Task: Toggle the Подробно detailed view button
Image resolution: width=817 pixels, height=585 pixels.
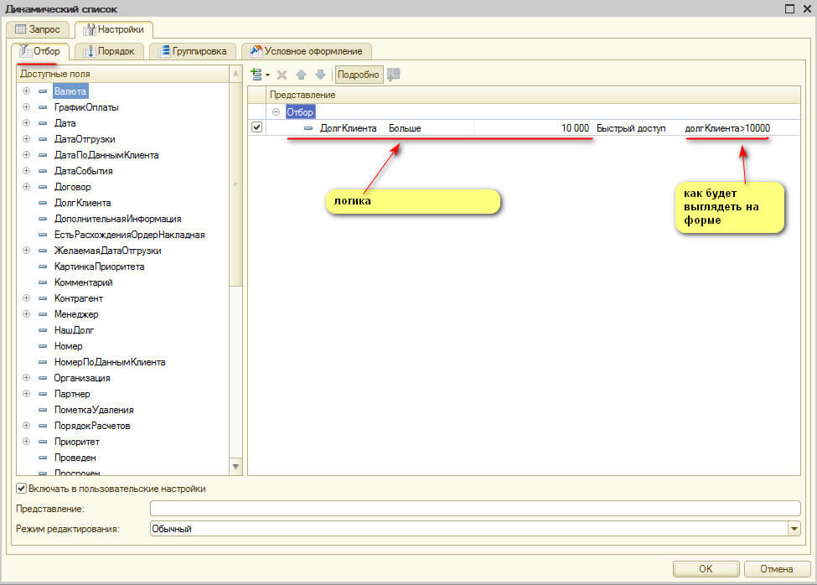Action: [359, 75]
